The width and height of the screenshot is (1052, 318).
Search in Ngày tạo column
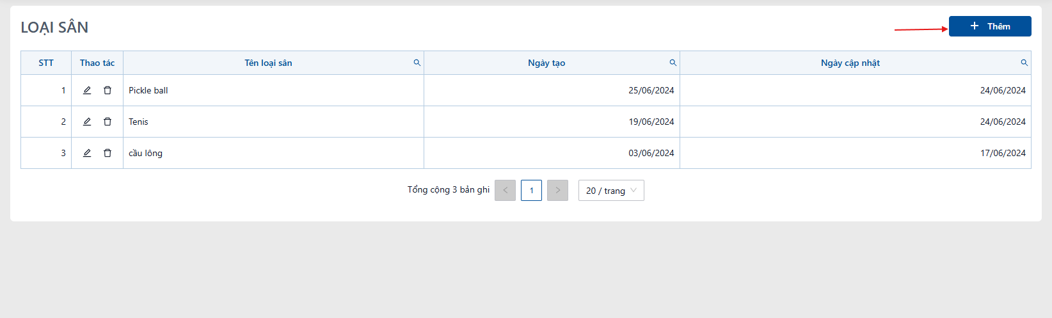[673, 63]
